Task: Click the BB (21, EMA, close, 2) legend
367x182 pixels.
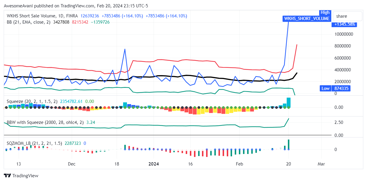Action: [x=29, y=22]
